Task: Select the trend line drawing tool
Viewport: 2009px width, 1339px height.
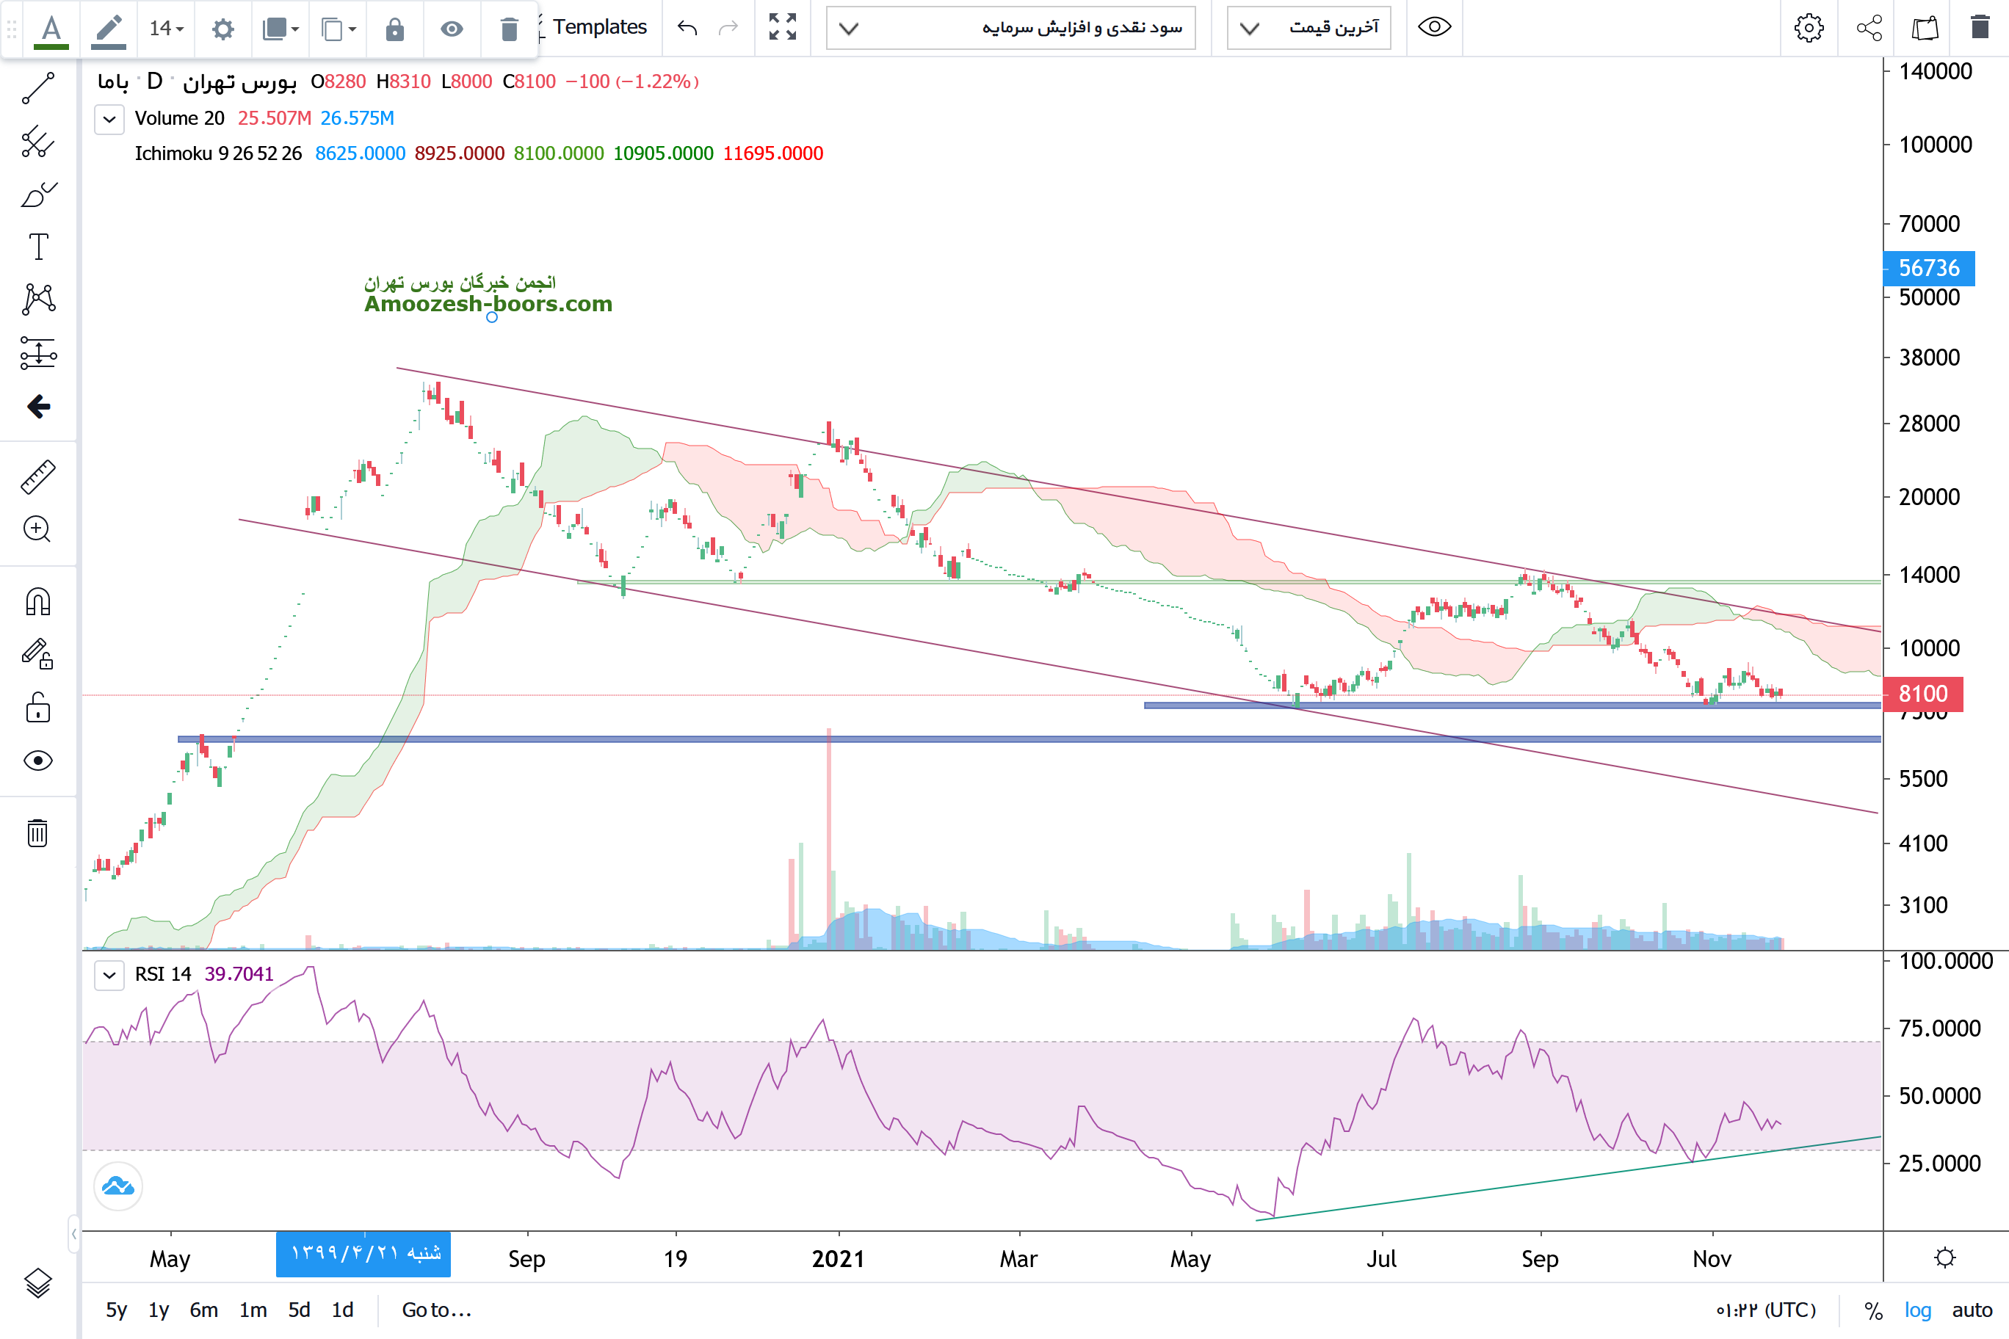Action: [x=37, y=89]
